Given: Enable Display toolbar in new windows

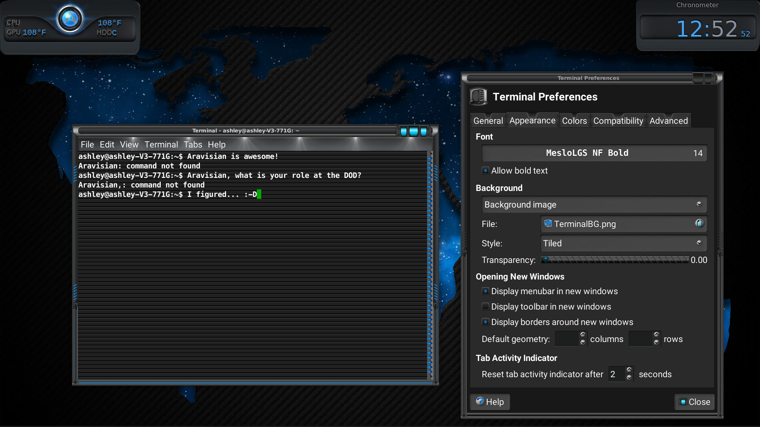Looking at the screenshot, I should [485, 306].
